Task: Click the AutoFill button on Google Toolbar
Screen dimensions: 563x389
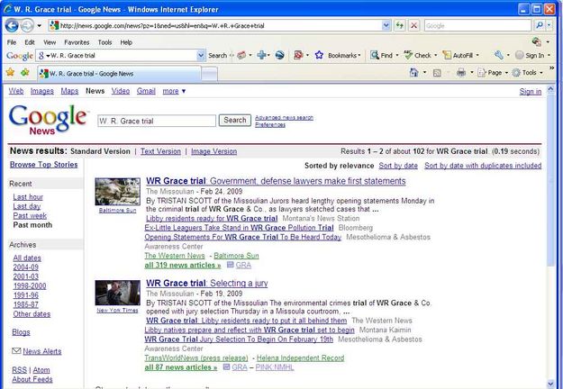Action: [x=458, y=56]
